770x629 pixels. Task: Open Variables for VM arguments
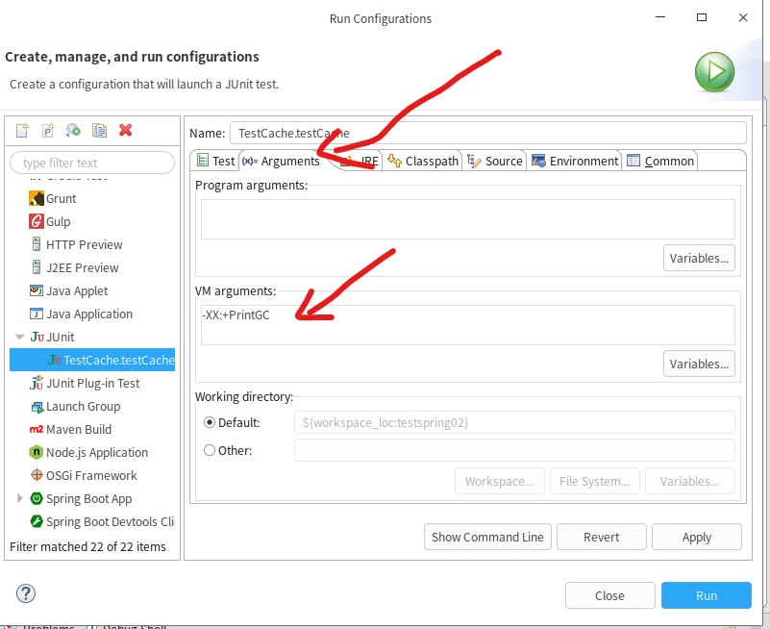tap(699, 364)
